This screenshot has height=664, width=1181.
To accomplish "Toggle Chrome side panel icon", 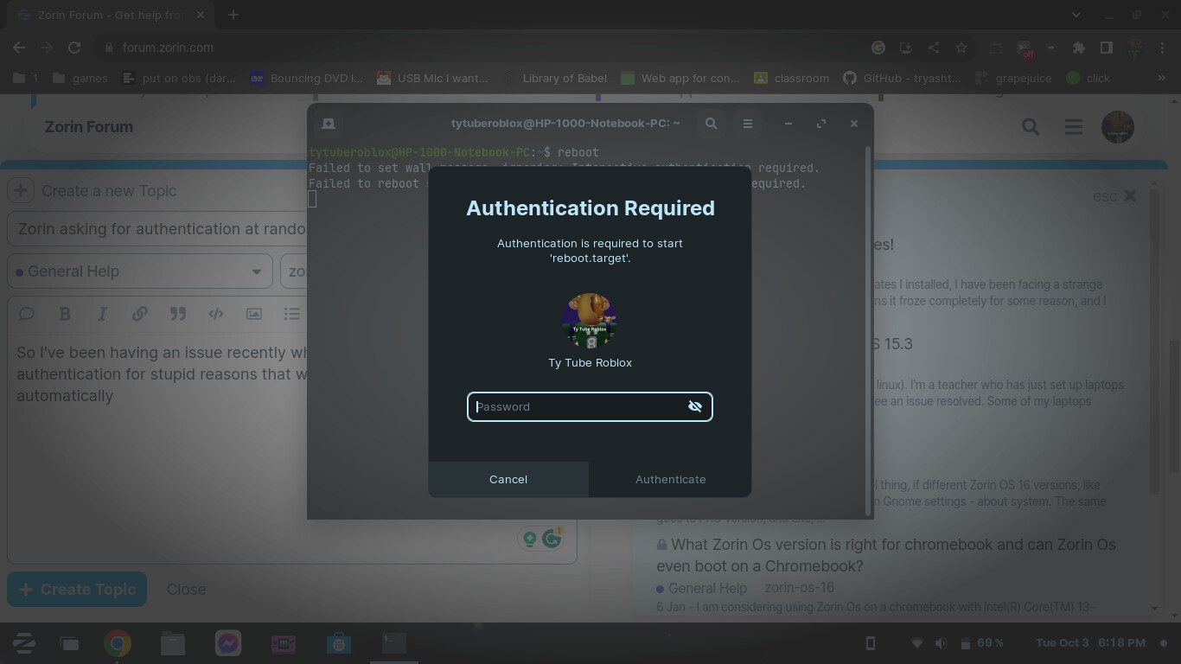I will pos(1106,48).
